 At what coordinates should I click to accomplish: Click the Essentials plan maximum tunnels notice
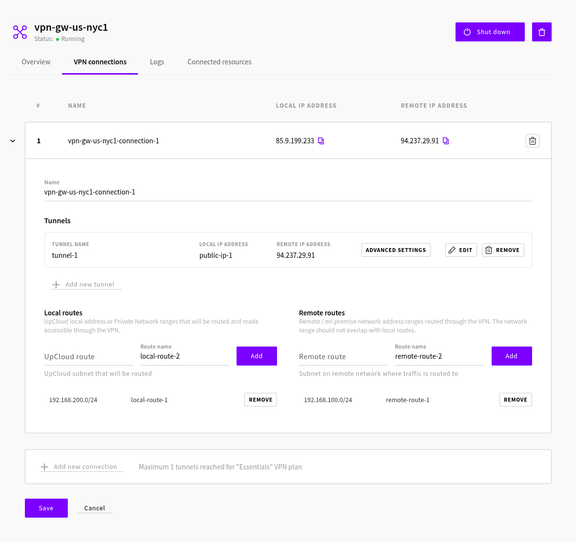tap(220, 467)
